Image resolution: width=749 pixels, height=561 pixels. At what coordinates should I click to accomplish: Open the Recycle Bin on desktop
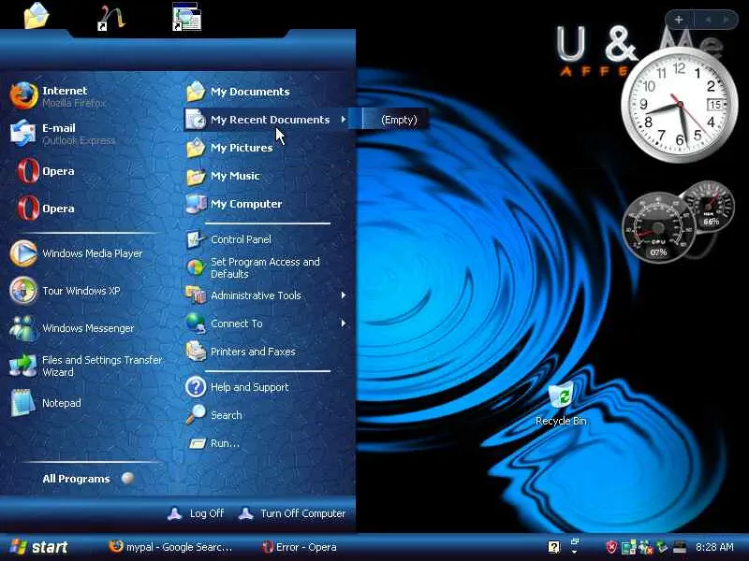(x=561, y=403)
